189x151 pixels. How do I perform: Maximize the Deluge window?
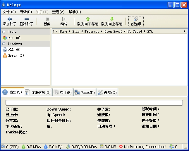[177, 5]
